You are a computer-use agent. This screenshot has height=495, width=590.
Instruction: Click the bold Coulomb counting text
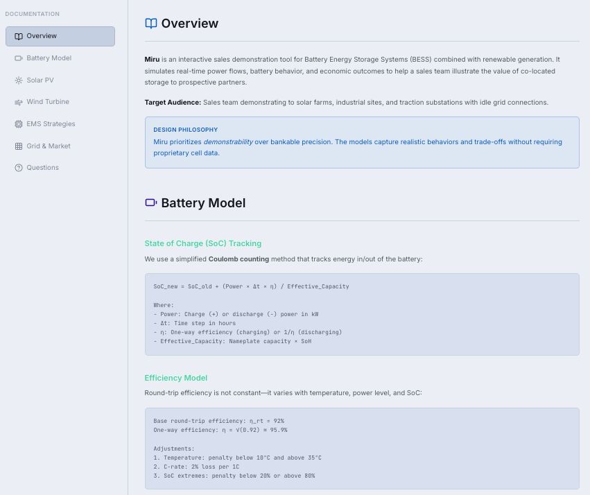pyautogui.click(x=238, y=259)
